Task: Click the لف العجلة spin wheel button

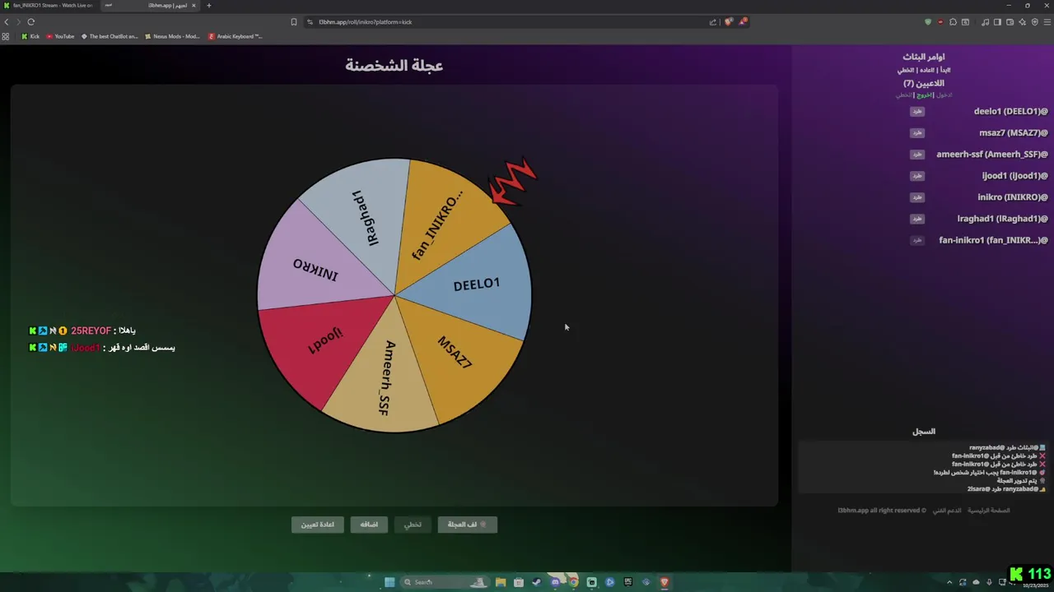Action: point(467,525)
